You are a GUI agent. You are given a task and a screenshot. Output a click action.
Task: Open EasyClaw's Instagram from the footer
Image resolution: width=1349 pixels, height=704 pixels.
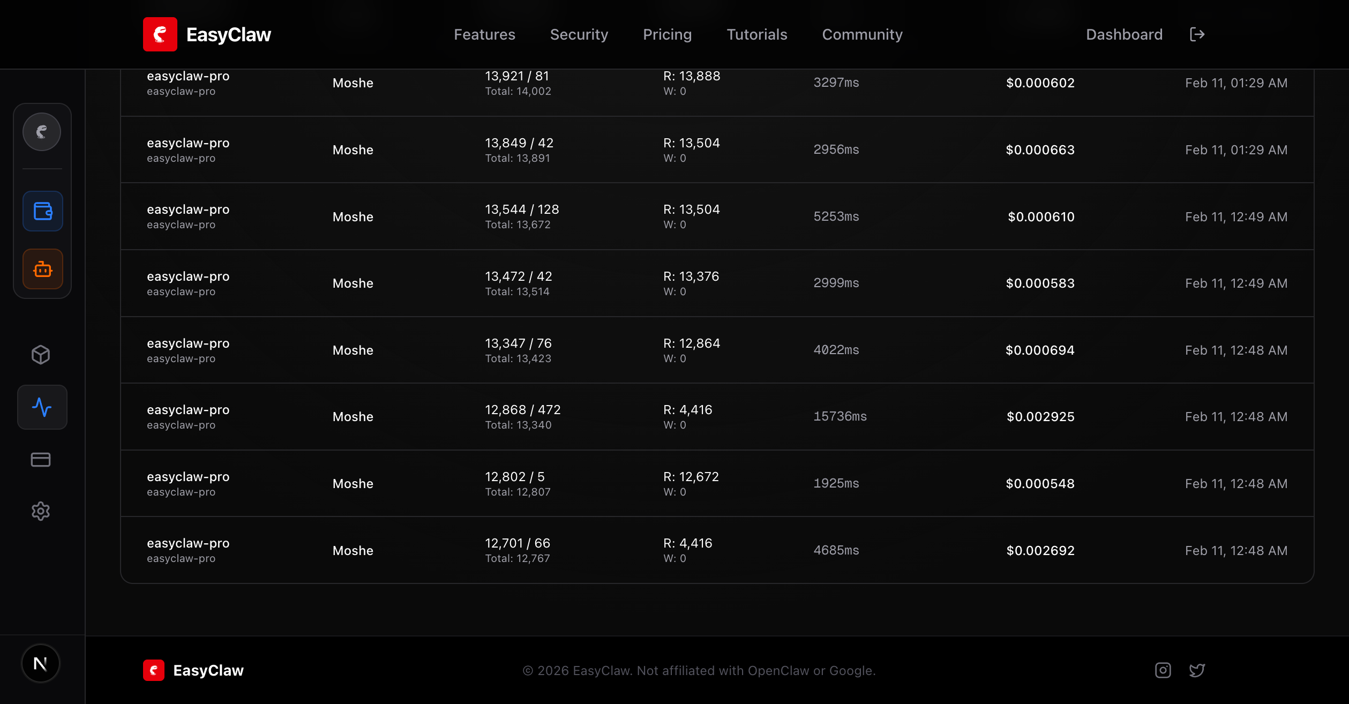coord(1163,670)
